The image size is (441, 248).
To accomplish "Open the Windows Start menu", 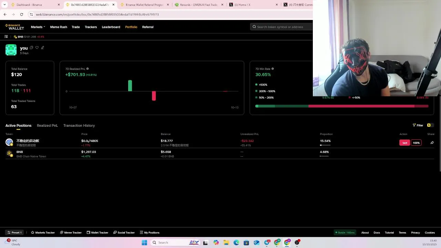I will [144, 242].
